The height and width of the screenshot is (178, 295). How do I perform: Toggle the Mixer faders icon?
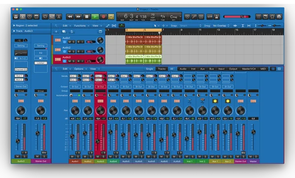click(x=52, y=17)
